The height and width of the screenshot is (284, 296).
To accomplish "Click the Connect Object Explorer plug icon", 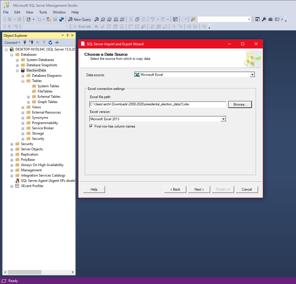I will tap(25, 42).
